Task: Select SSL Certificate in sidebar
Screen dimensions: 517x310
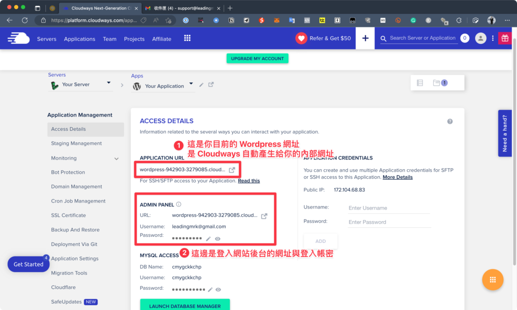Action: (68, 216)
